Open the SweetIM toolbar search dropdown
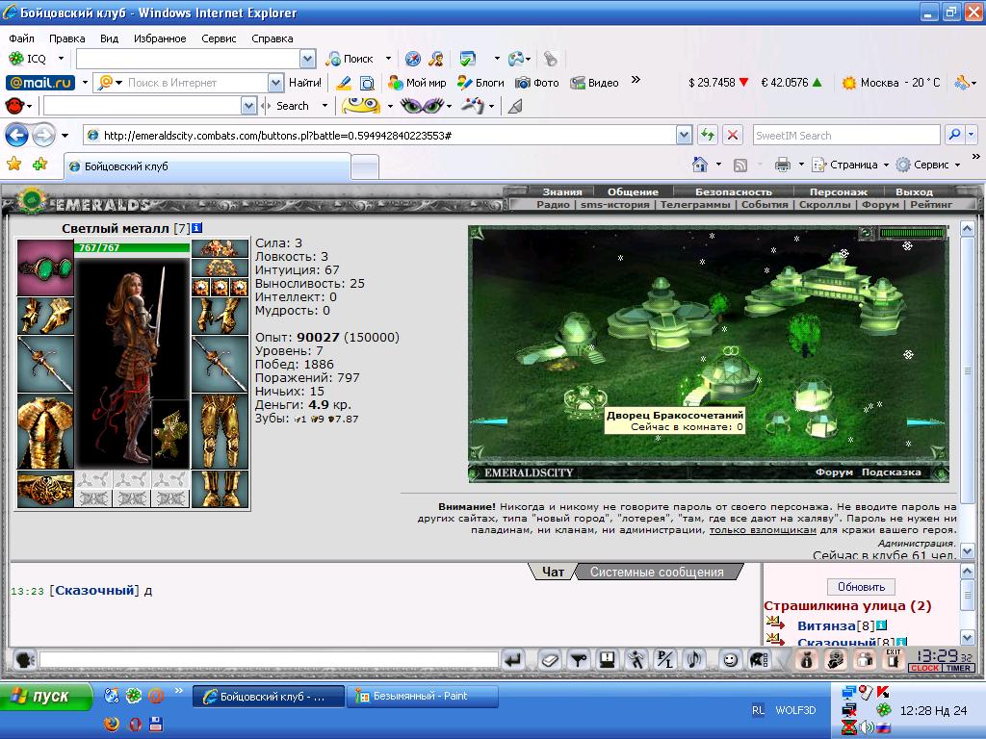This screenshot has height=739, width=986. pyautogui.click(x=249, y=106)
